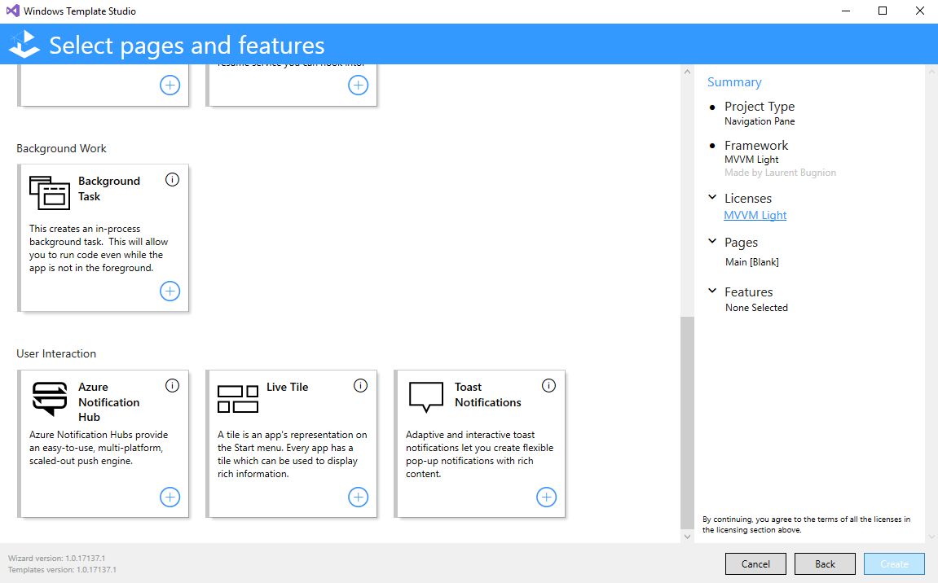The width and height of the screenshot is (938, 583).
Task: Click the Made by Laurent Bugnion text
Action: tap(780, 173)
